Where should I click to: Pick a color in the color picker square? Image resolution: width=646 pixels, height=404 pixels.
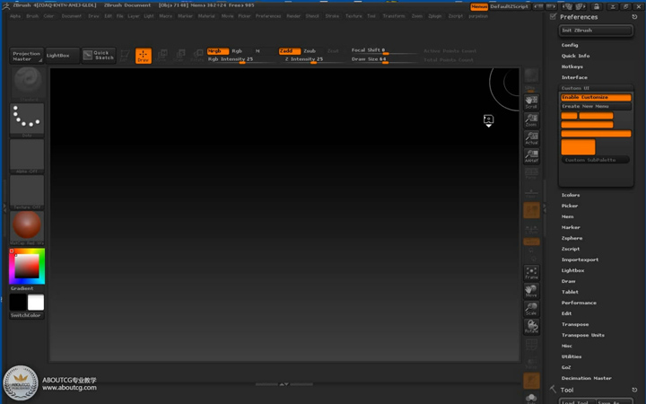[x=27, y=266]
